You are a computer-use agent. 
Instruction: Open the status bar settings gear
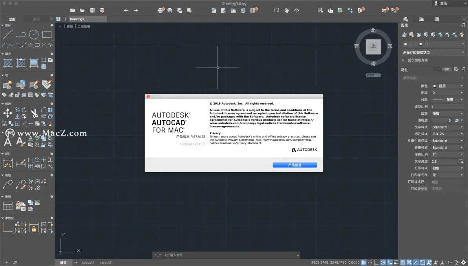[464, 262]
